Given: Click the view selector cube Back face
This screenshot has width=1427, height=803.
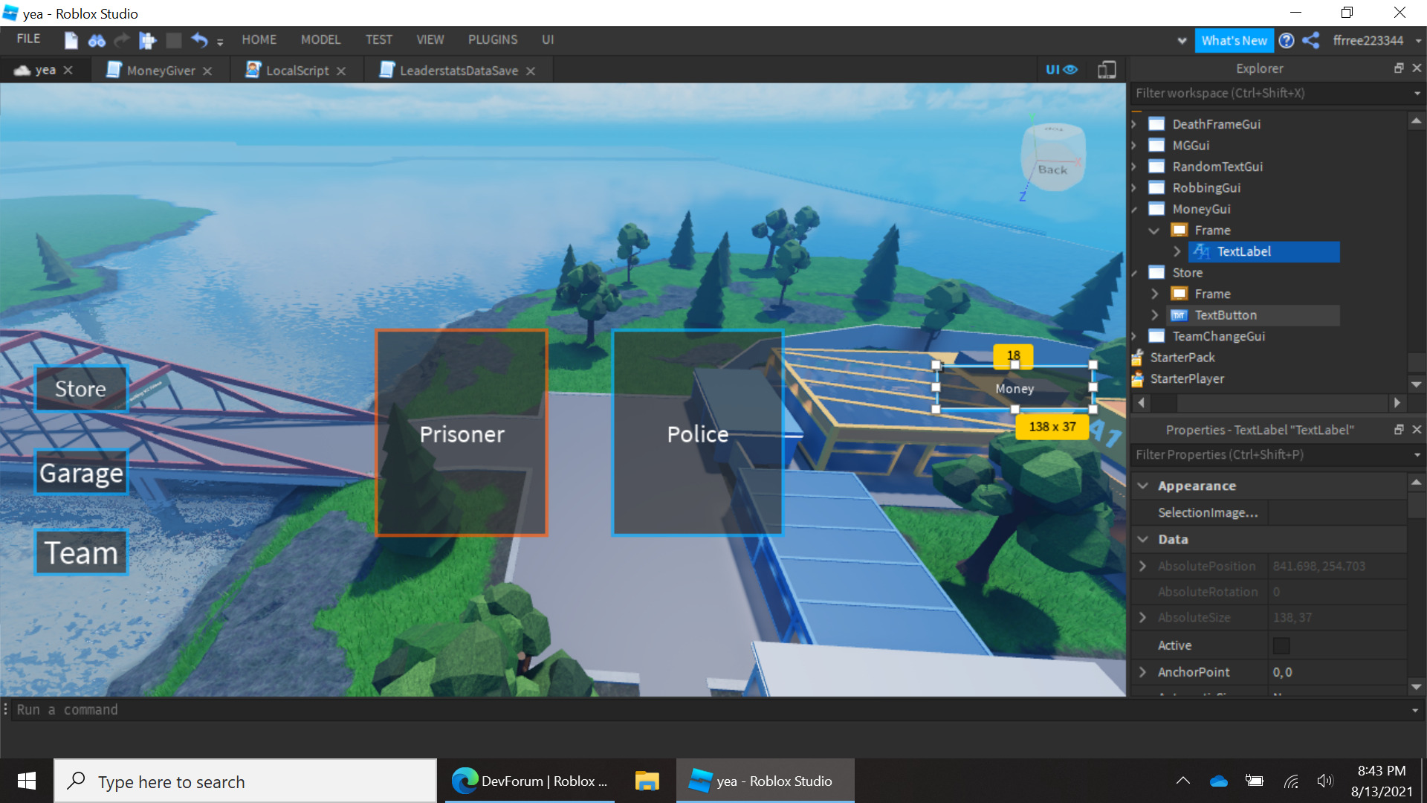Looking at the screenshot, I should coord(1052,170).
